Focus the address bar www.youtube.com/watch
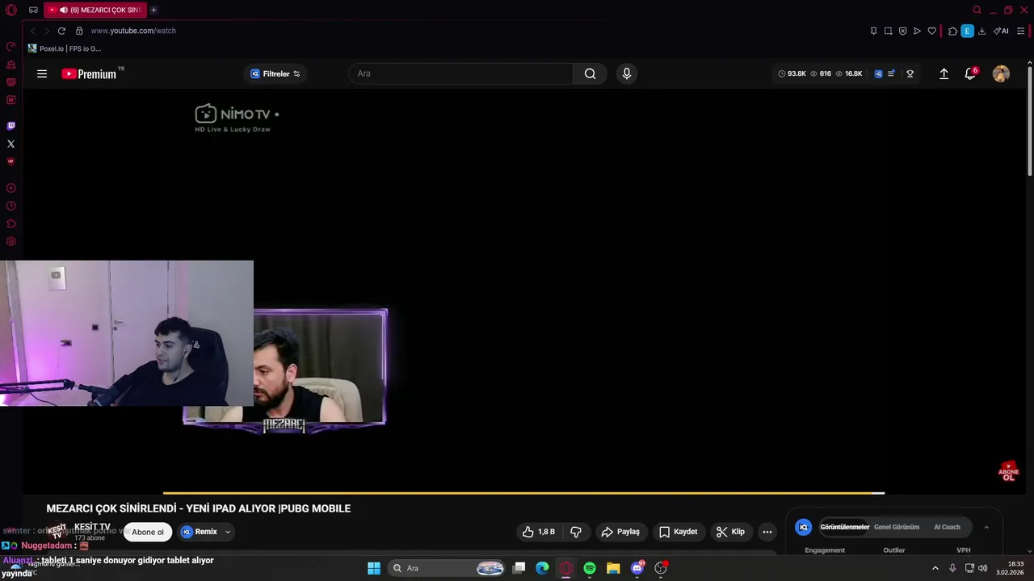The height and width of the screenshot is (581, 1034). tap(133, 31)
